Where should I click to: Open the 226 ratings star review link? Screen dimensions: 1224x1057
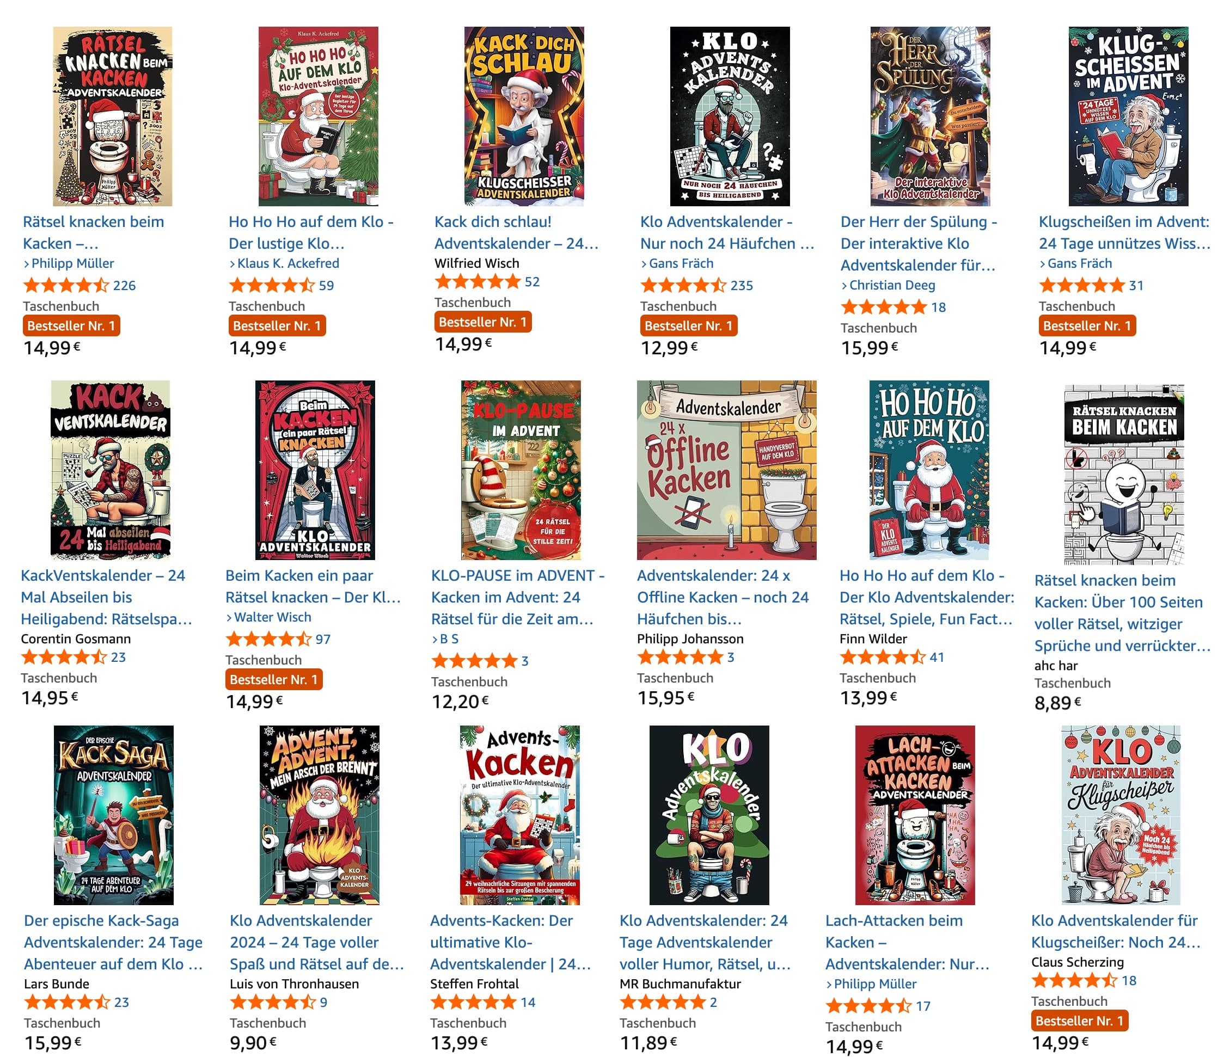tap(79, 286)
